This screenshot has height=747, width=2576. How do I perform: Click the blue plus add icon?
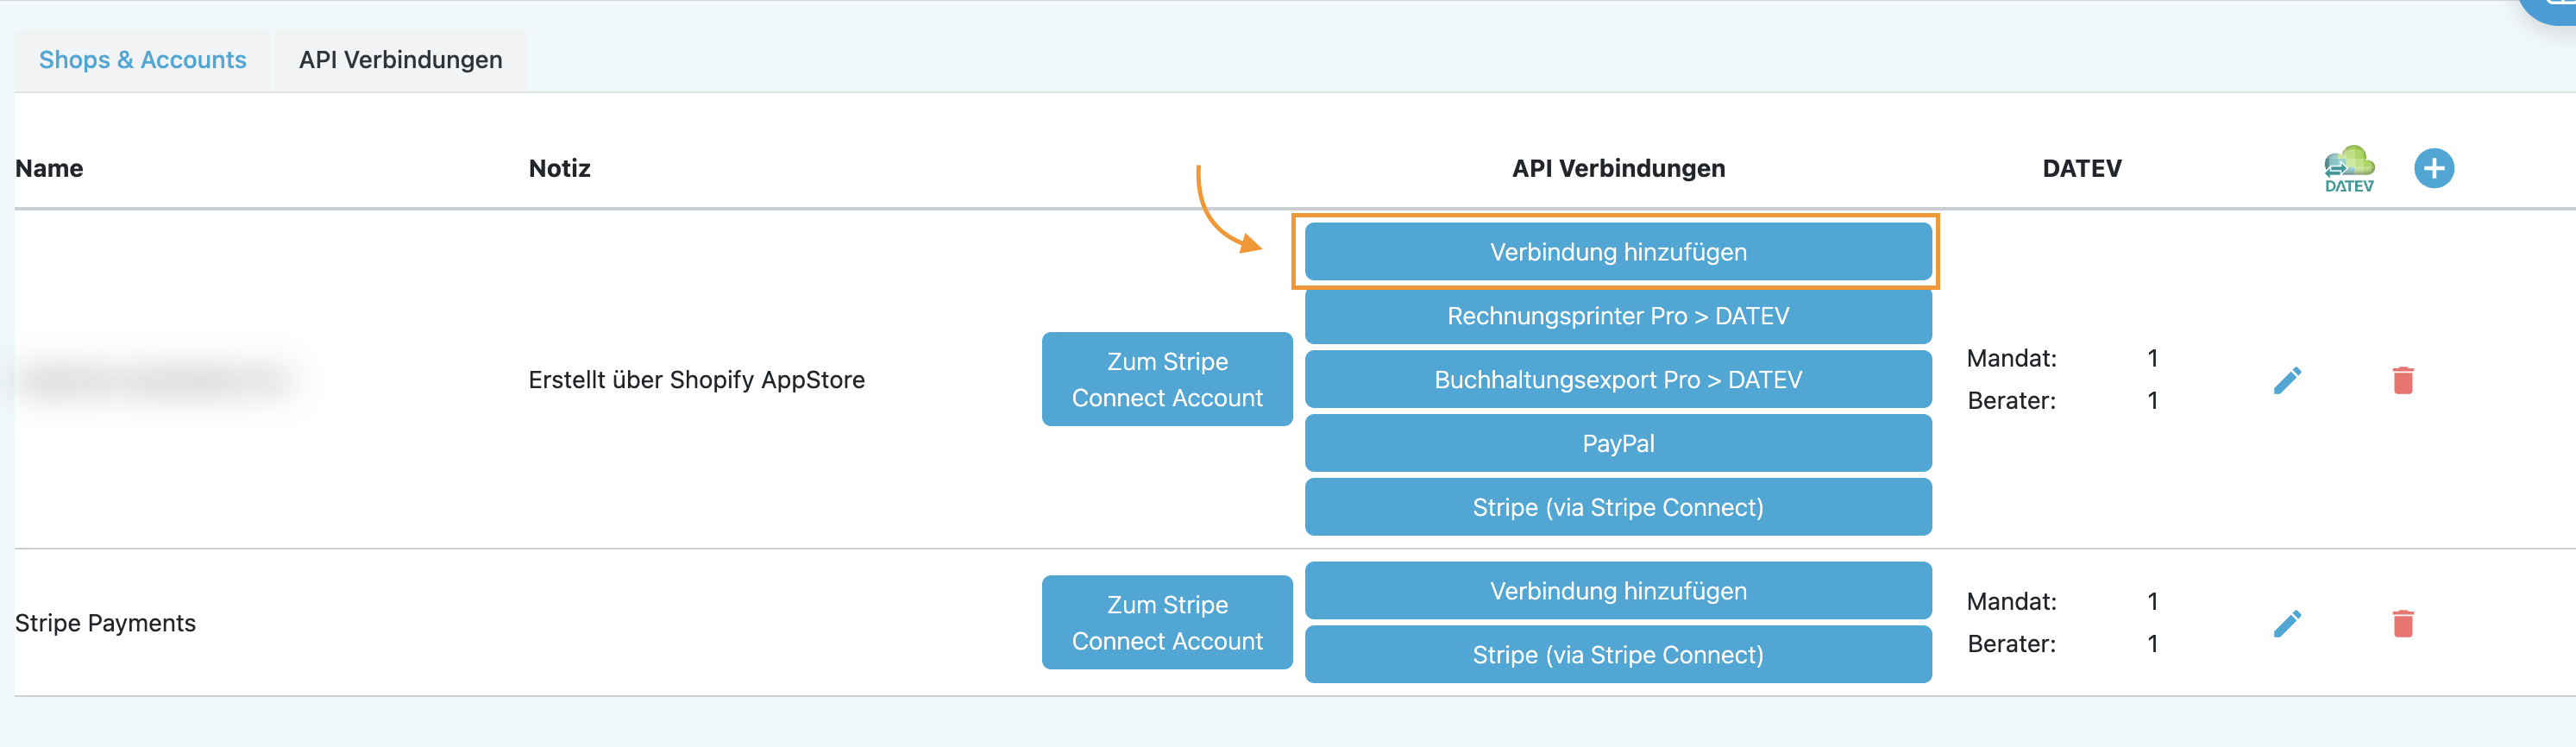point(2433,168)
